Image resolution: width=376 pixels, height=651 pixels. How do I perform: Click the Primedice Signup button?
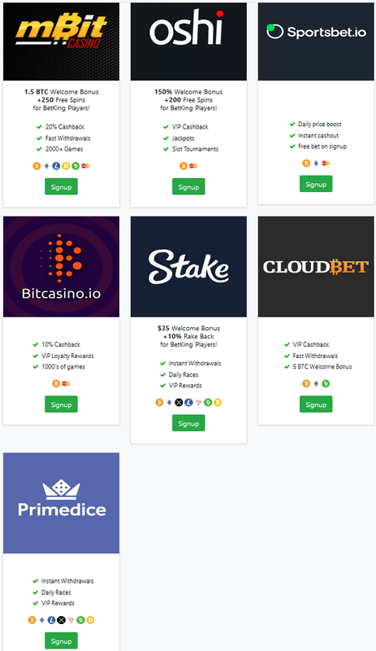click(61, 640)
